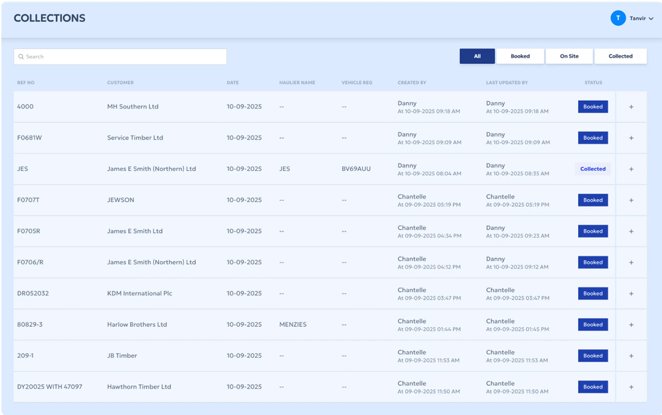Click the plus icon for JEWSON row

[631, 200]
